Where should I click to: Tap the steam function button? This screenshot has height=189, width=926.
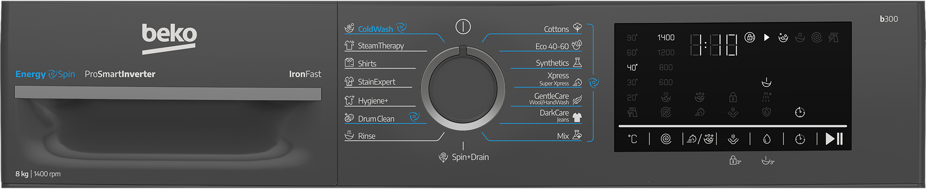click(x=733, y=139)
